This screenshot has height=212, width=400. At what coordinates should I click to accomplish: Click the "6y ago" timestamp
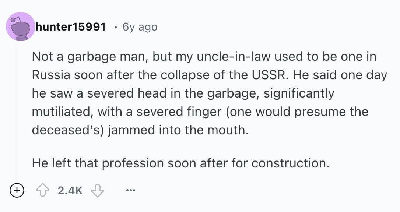(x=139, y=27)
